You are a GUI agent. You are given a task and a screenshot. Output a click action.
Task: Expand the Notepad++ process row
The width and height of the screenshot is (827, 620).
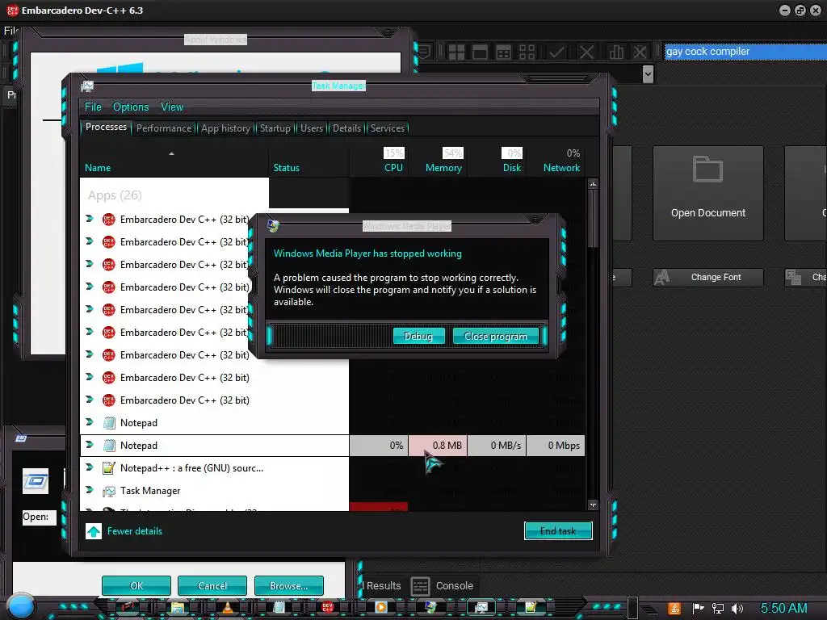pyautogui.click(x=90, y=467)
